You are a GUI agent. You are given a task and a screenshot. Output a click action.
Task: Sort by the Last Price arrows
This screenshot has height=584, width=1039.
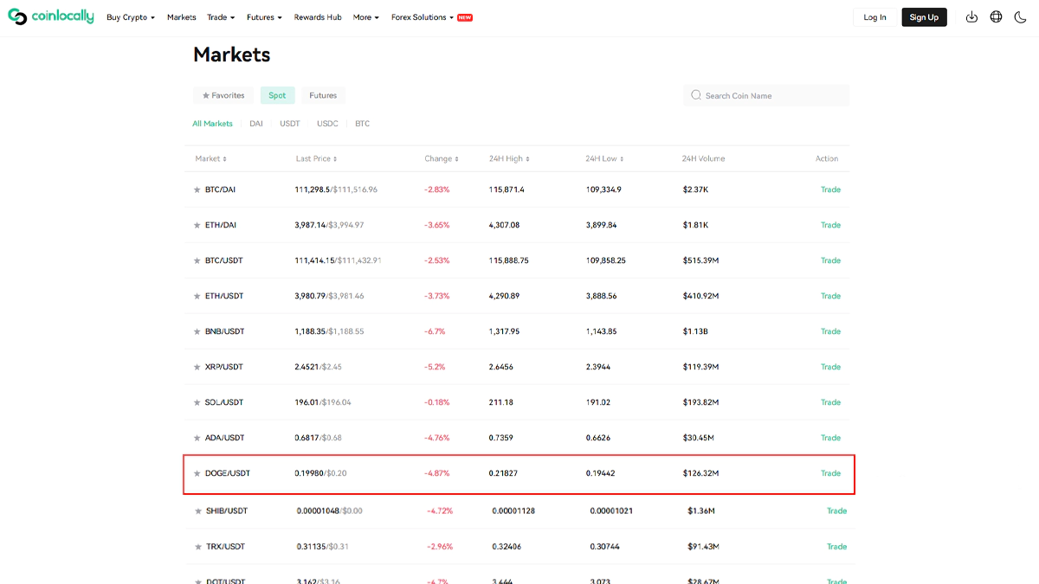(335, 159)
